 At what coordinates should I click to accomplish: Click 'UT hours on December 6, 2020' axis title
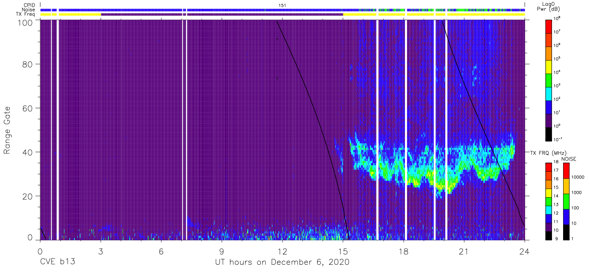tap(282, 262)
